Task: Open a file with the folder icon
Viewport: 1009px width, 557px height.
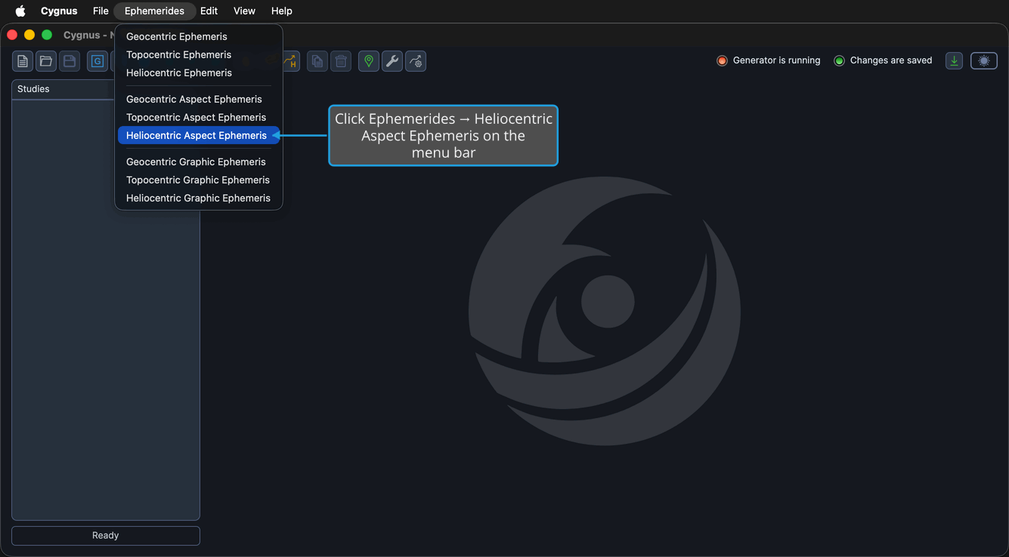Action: (x=46, y=61)
